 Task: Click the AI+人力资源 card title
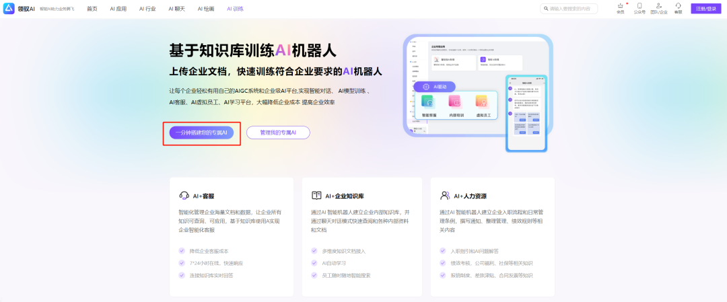(470, 196)
